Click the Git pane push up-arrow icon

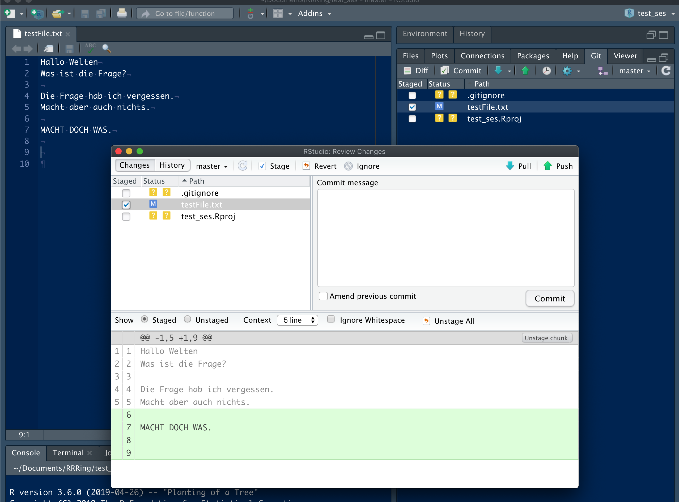(525, 71)
